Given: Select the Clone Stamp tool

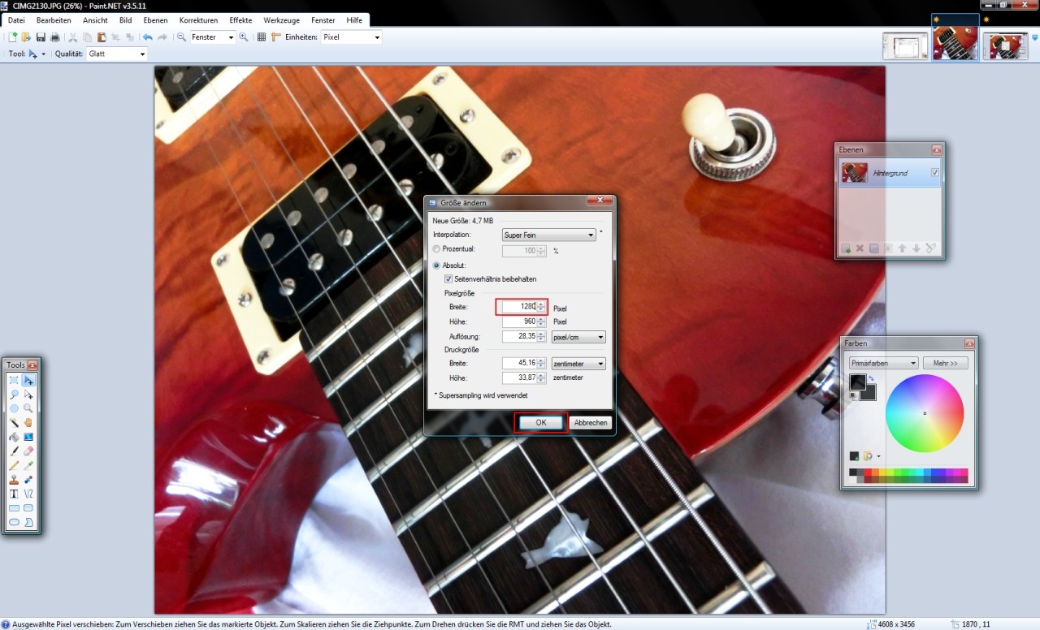Looking at the screenshot, I should click(14, 480).
